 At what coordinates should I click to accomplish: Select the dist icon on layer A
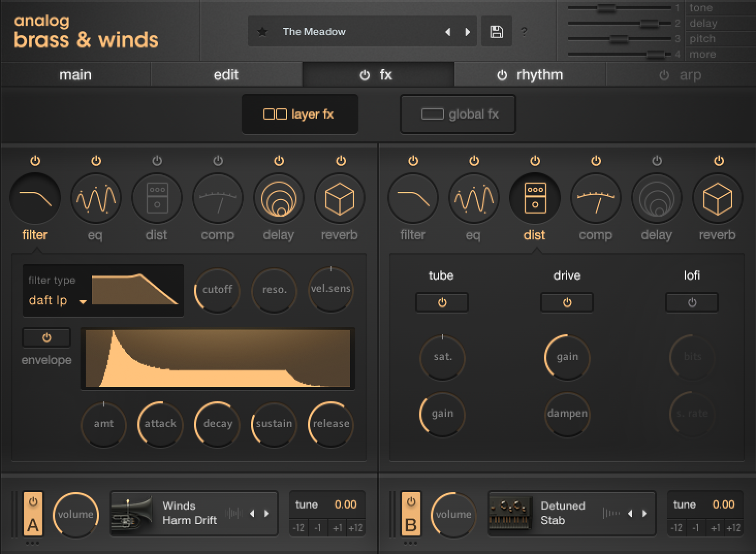click(156, 198)
